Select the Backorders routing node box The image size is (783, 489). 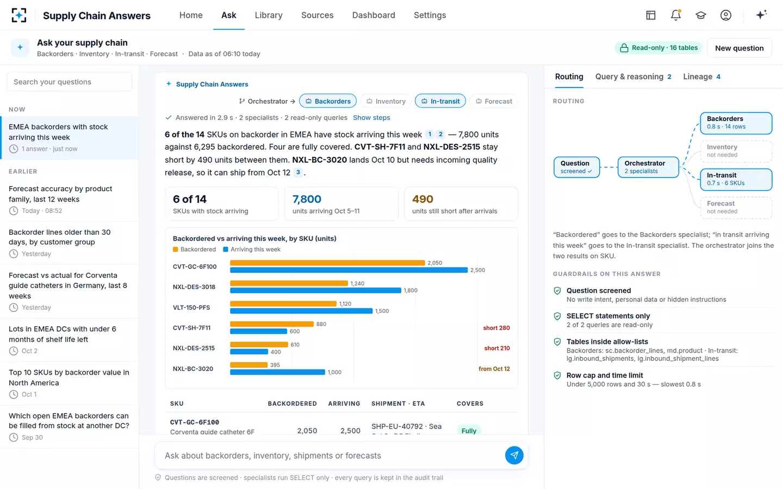pyautogui.click(x=736, y=123)
